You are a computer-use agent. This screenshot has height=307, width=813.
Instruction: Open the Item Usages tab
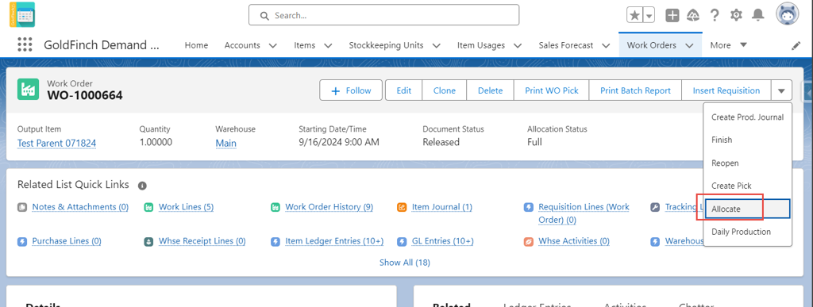480,45
